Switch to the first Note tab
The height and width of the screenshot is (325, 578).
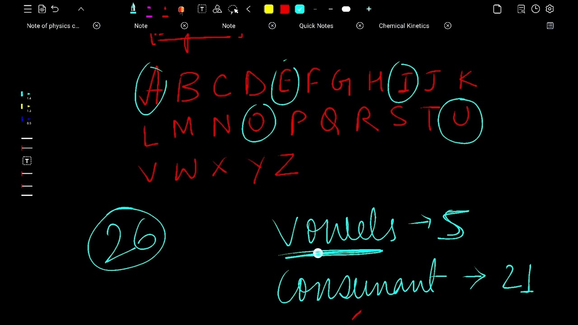[x=141, y=26]
